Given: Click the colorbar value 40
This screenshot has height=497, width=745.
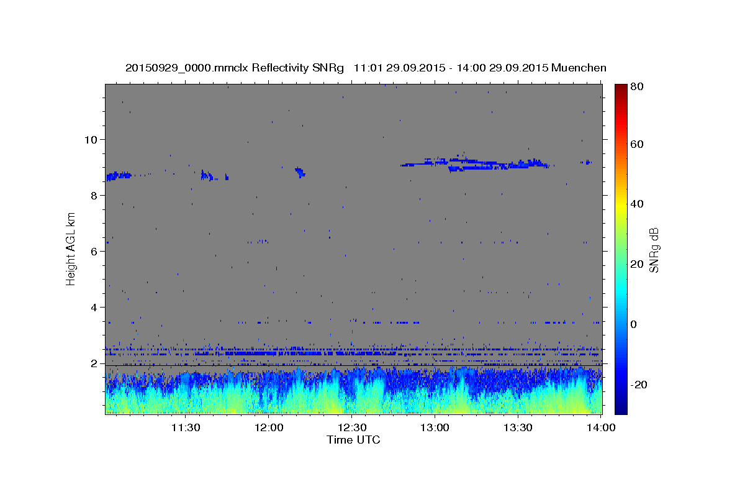Looking at the screenshot, I should tap(637, 204).
